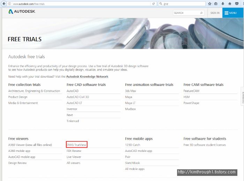This screenshot has height=181, width=244.
Task: Open the Maya trial link
Action: click(129, 97)
